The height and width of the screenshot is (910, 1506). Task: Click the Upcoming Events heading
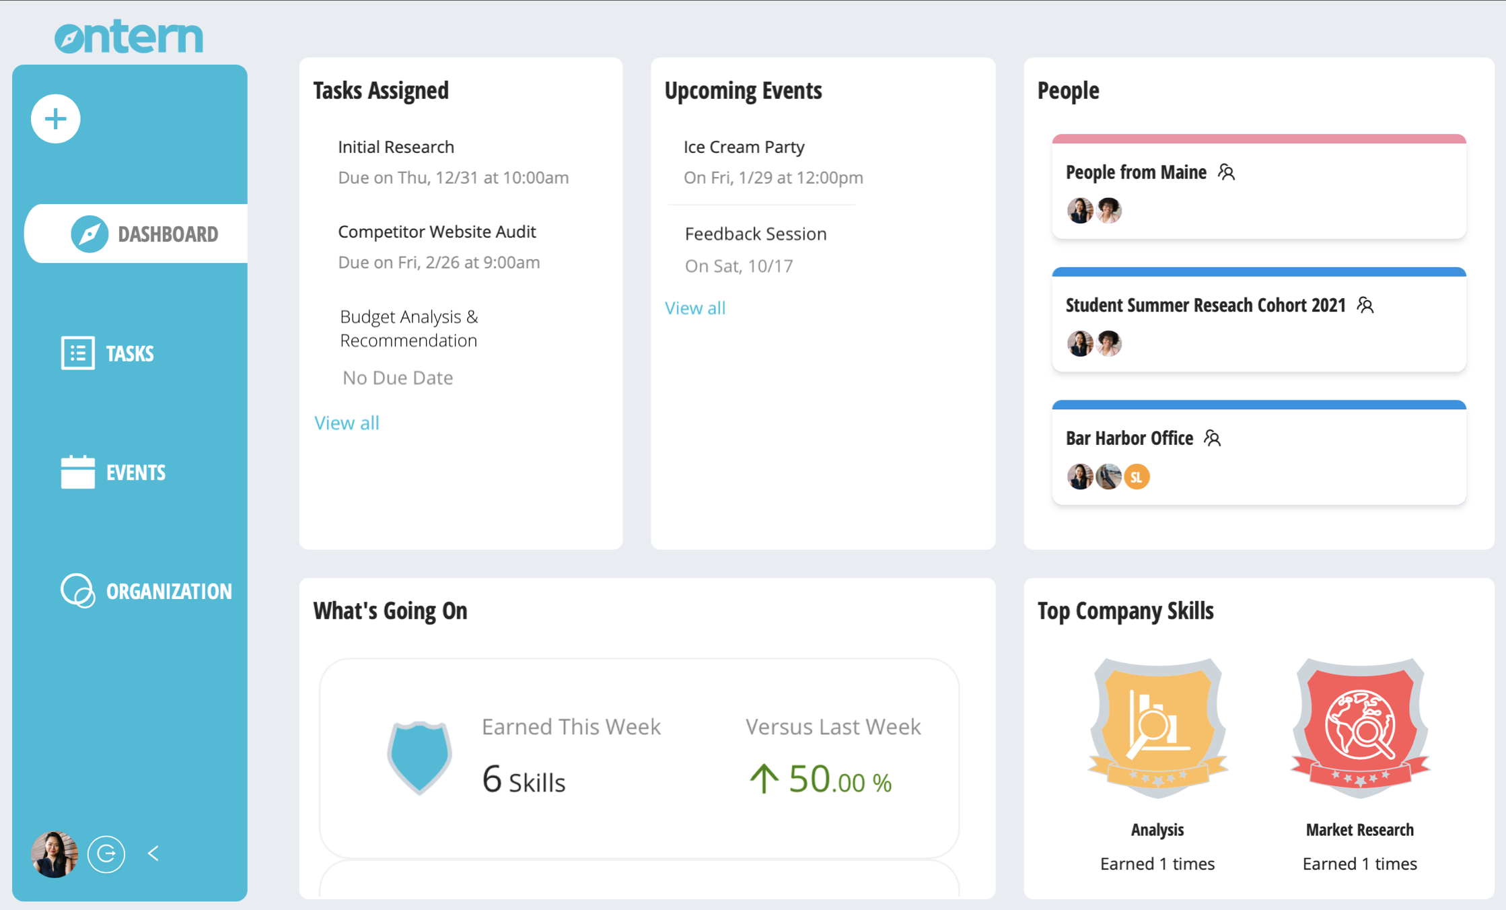(x=743, y=90)
